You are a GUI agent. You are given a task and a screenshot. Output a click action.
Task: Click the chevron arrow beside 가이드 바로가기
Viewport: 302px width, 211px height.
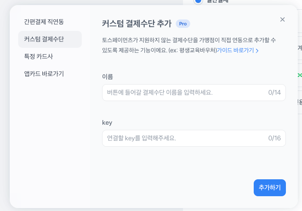click(x=257, y=51)
